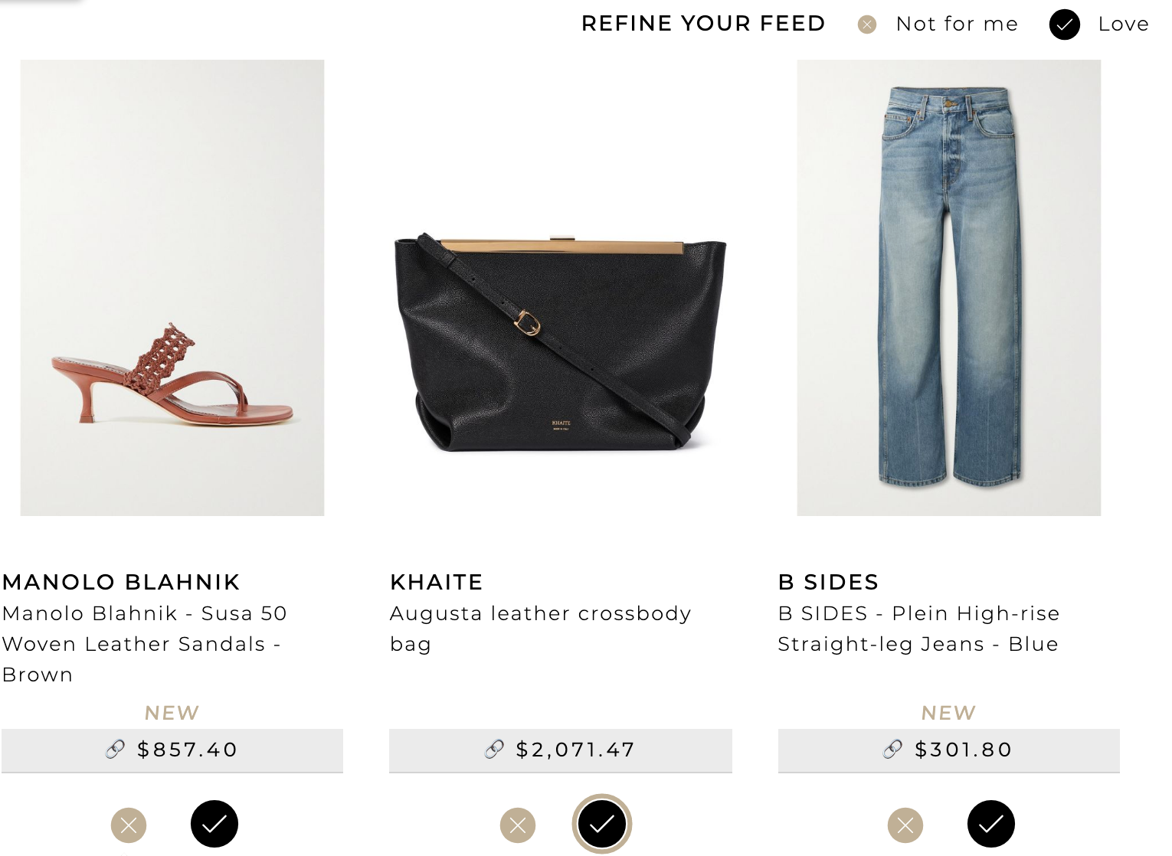Reject the B Sides jeans with X
Image resolution: width=1172 pixels, height=856 pixels.
(905, 825)
